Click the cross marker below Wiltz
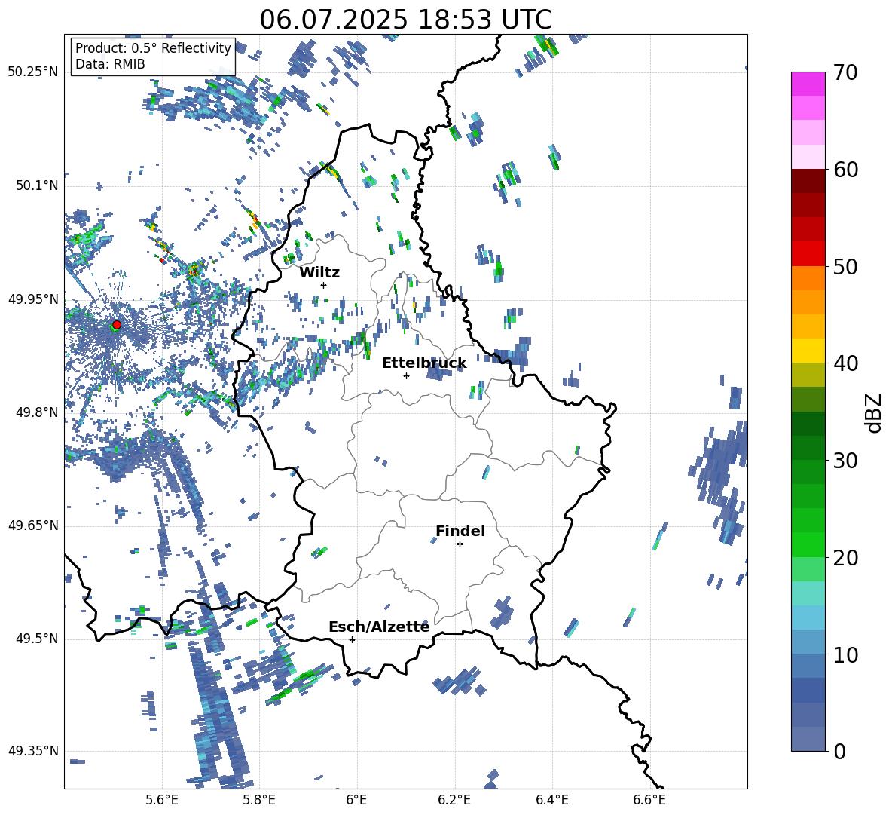Viewport: 892px width, 815px height. click(324, 285)
